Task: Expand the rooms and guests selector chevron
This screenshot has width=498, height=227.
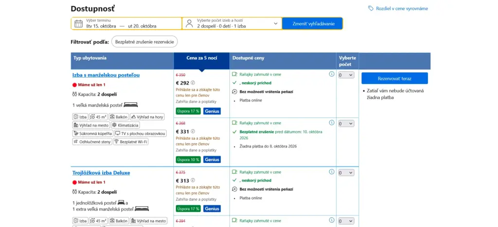Action: (x=275, y=23)
